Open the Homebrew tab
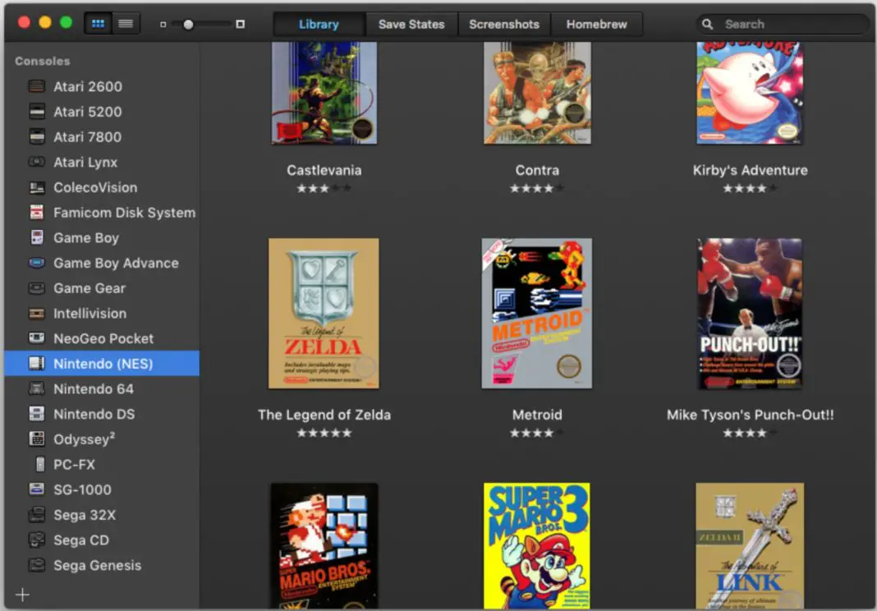Viewport: 877px width, 611px height. [597, 24]
